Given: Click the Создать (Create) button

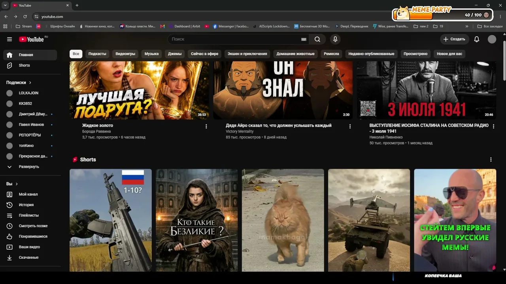Looking at the screenshot, I should [454, 39].
